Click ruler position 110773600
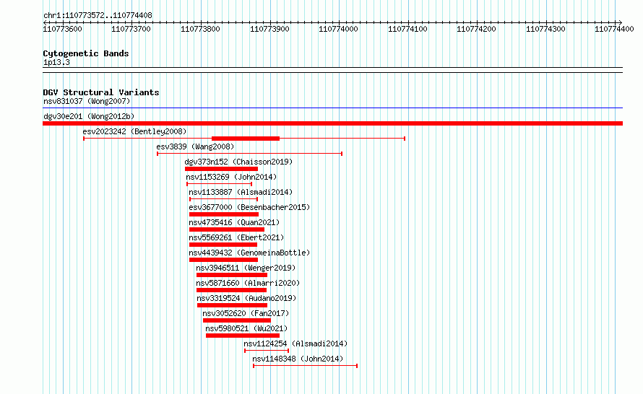The width and height of the screenshot is (643, 394). 62,29
